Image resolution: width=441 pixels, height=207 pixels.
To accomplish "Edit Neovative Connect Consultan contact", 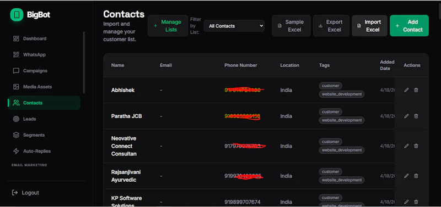I will (x=406, y=146).
